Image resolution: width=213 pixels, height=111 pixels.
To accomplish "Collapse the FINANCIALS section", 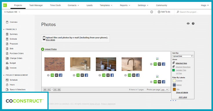I will (x=10, y=29).
